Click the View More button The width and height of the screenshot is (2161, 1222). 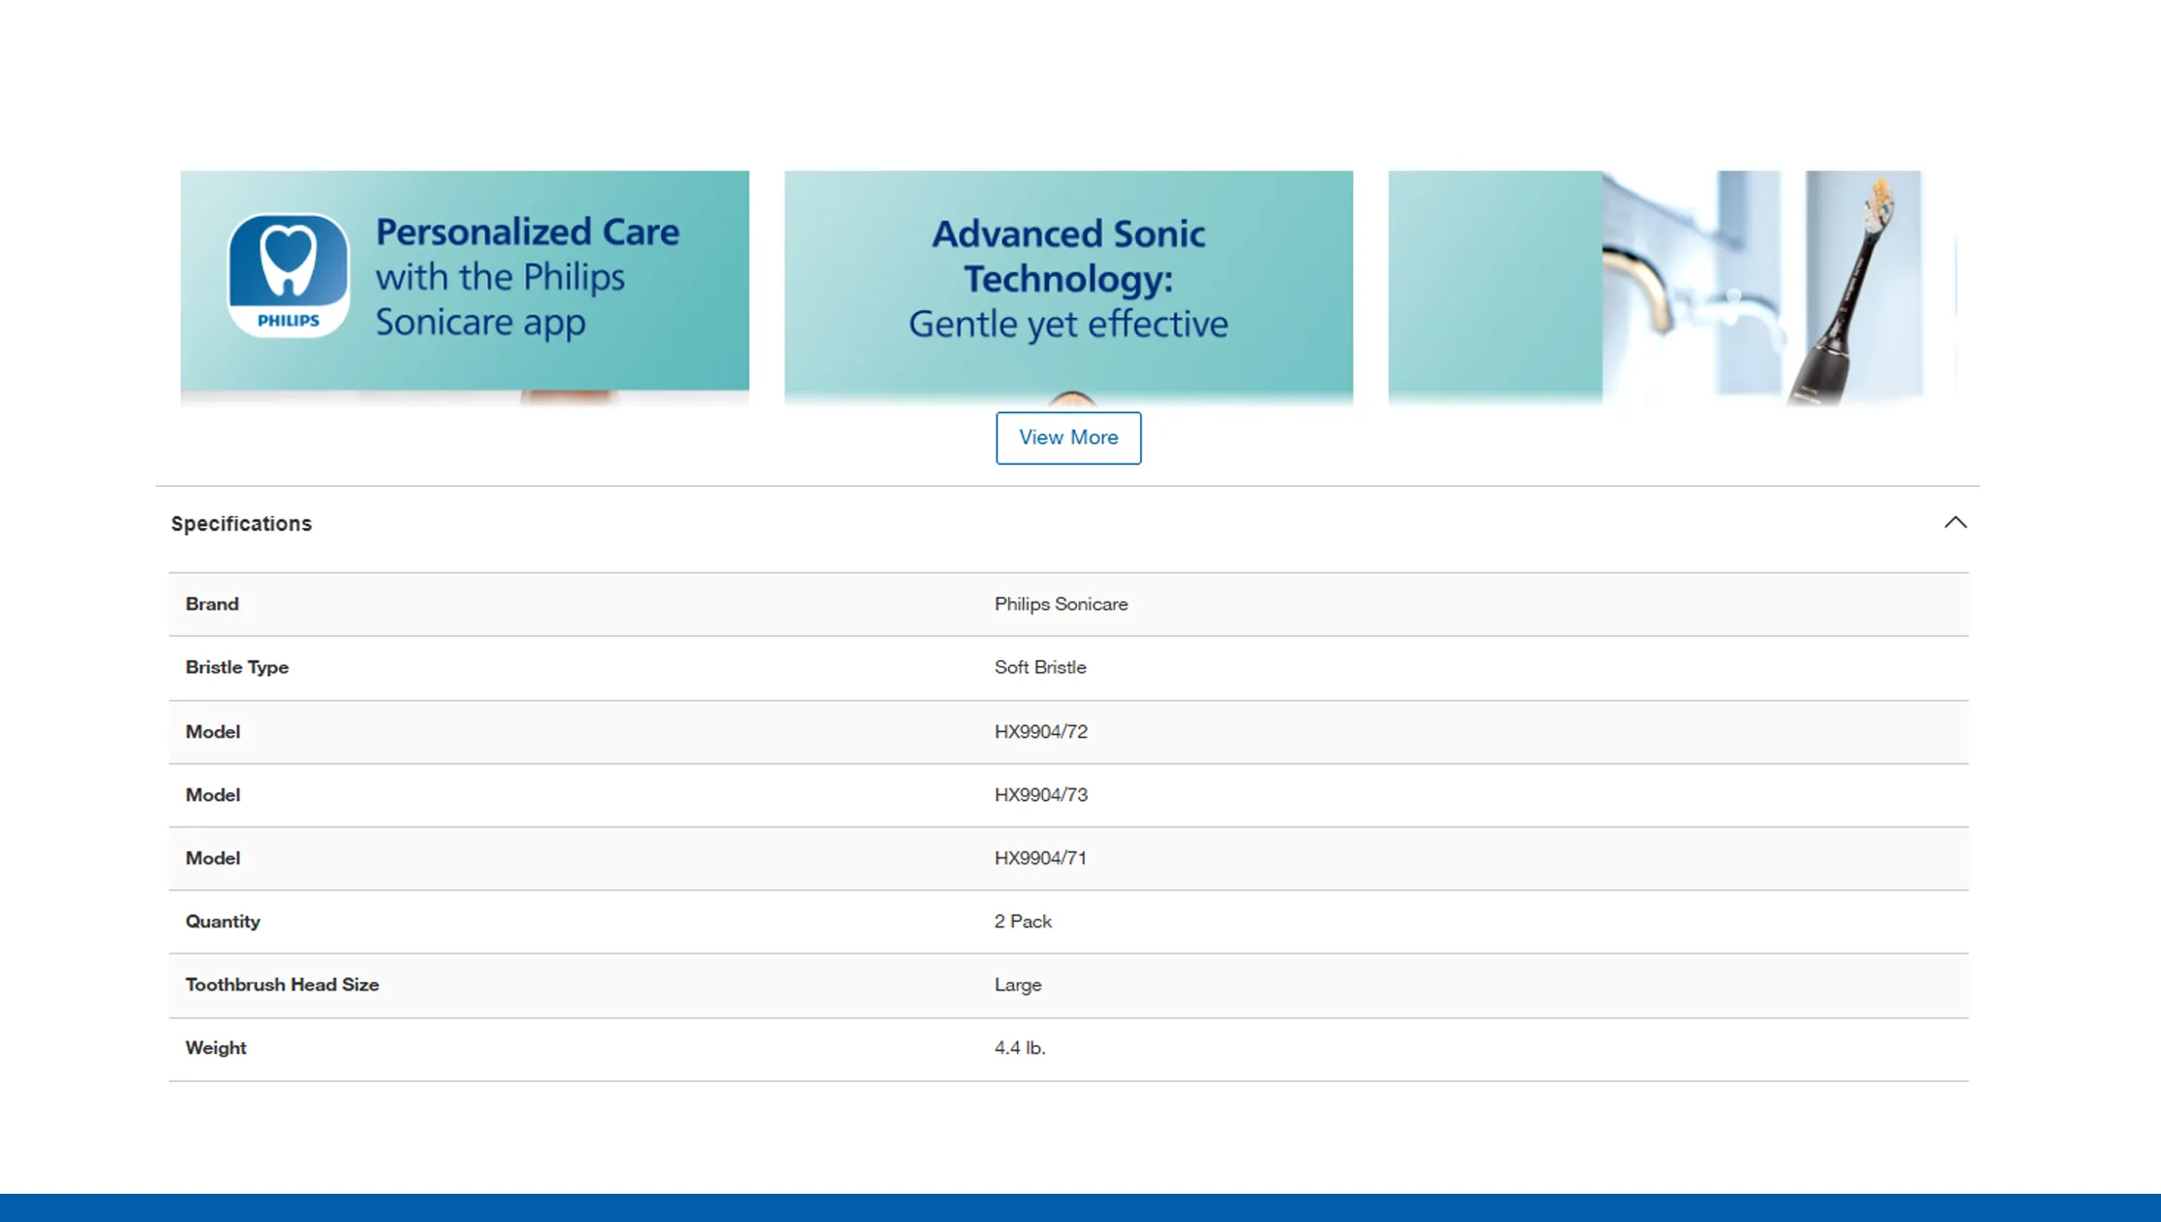pyautogui.click(x=1067, y=437)
